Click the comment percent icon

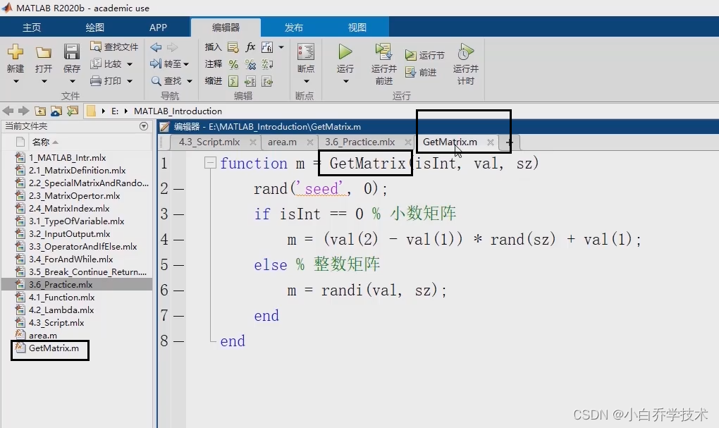click(233, 64)
